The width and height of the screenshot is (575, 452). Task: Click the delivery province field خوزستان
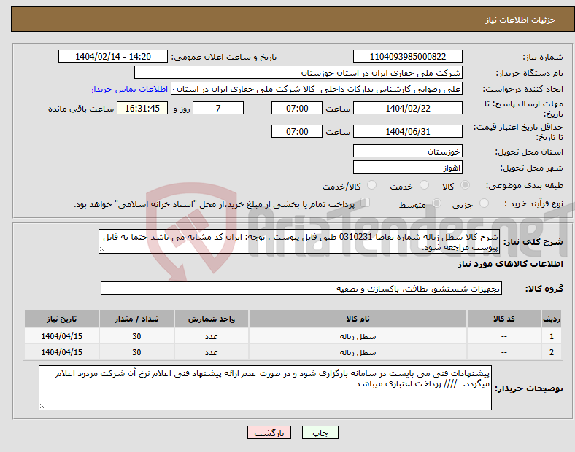(407, 151)
